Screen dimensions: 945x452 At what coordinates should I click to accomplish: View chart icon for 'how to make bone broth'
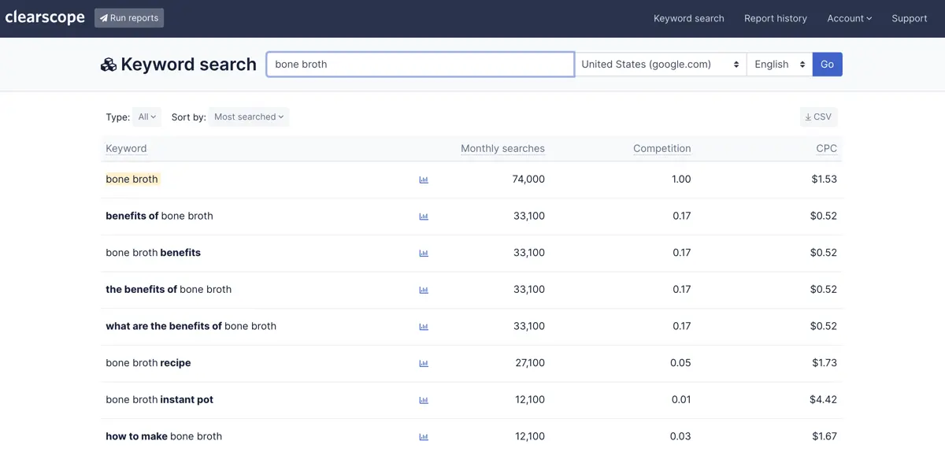click(424, 437)
